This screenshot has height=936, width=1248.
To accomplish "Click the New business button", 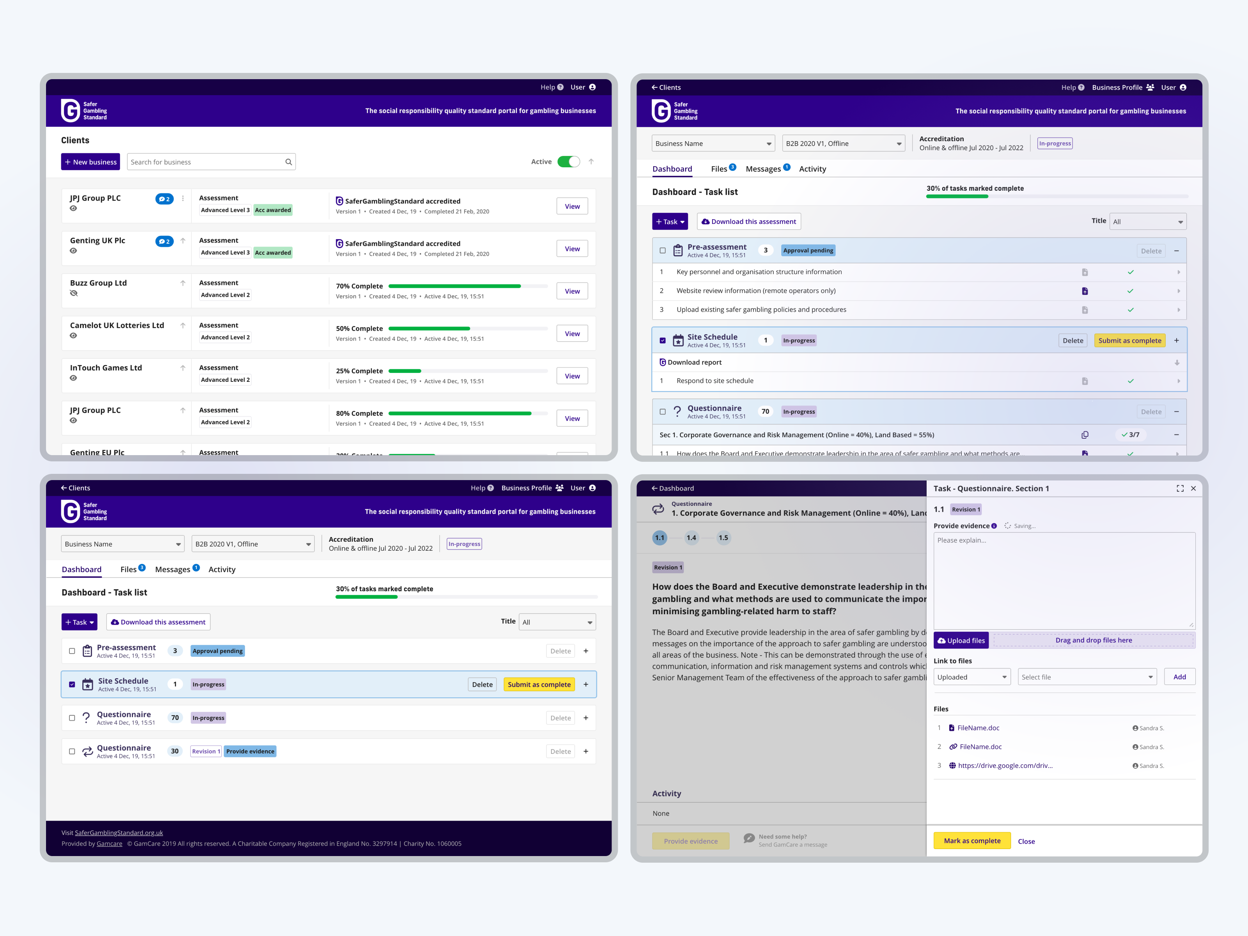I will (x=90, y=162).
